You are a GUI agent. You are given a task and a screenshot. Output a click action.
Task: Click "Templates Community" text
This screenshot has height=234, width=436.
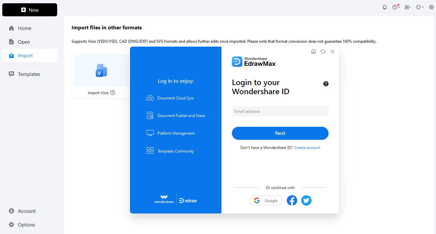click(176, 151)
